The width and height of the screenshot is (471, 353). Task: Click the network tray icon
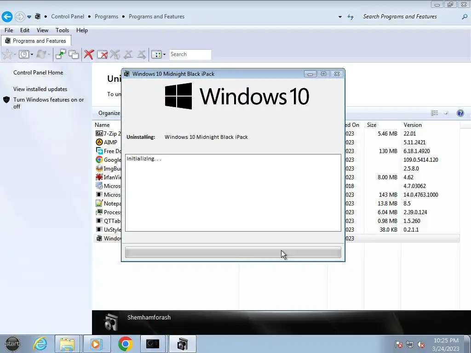[410, 345]
